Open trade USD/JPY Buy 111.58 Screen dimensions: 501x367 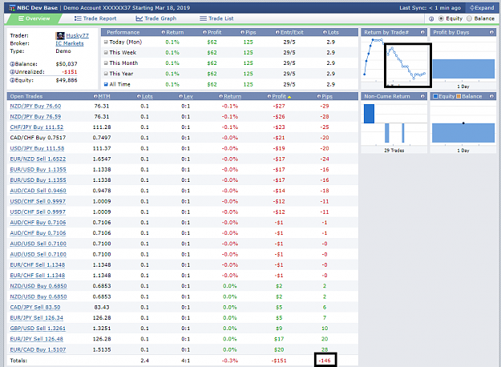pyautogui.click(x=37, y=148)
